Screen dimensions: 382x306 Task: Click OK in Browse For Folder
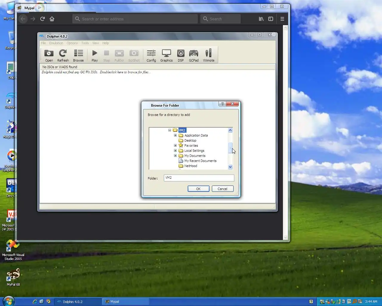198,189
